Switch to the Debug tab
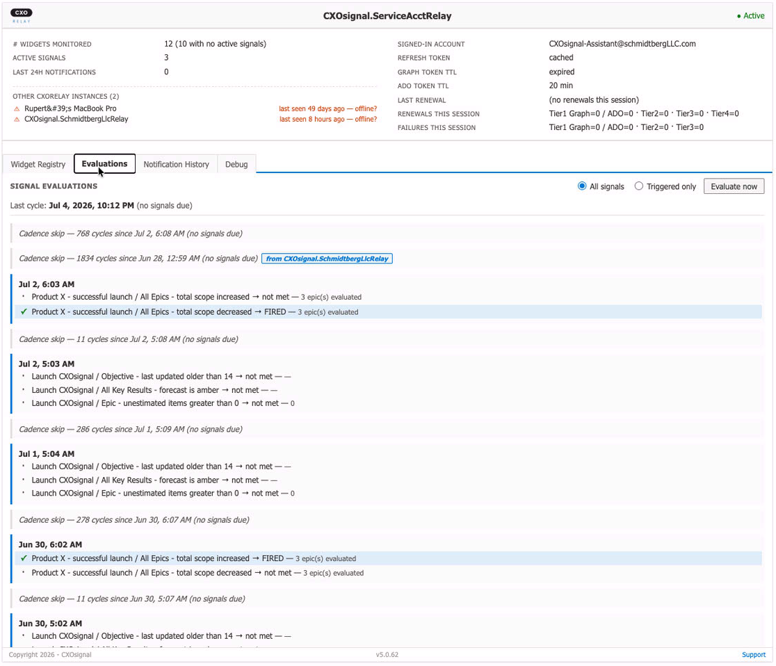Viewport: 776px width, 666px height. tap(236, 164)
